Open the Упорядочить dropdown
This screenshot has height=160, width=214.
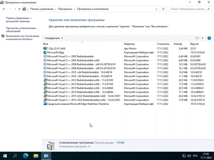click(54, 38)
